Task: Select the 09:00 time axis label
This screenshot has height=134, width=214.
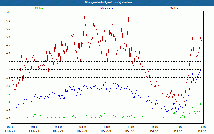Action: [83, 127]
